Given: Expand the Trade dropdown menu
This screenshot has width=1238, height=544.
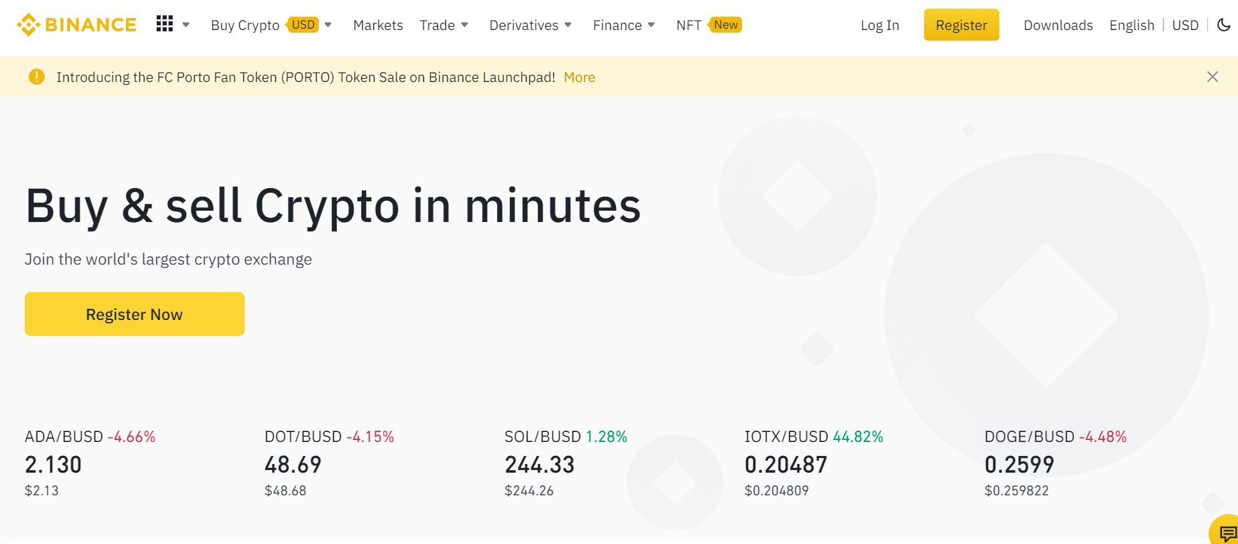Looking at the screenshot, I should pos(444,25).
